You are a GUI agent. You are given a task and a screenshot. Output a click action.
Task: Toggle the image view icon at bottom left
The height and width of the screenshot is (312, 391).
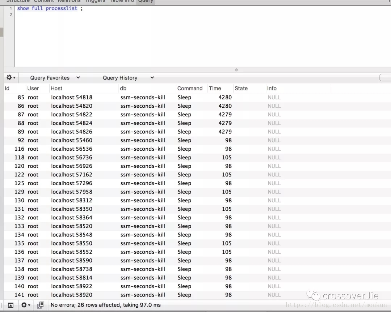coord(11,305)
